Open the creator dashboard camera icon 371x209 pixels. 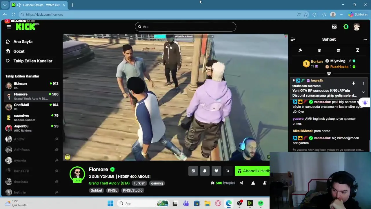pyautogui.click(x=334, y=27)
